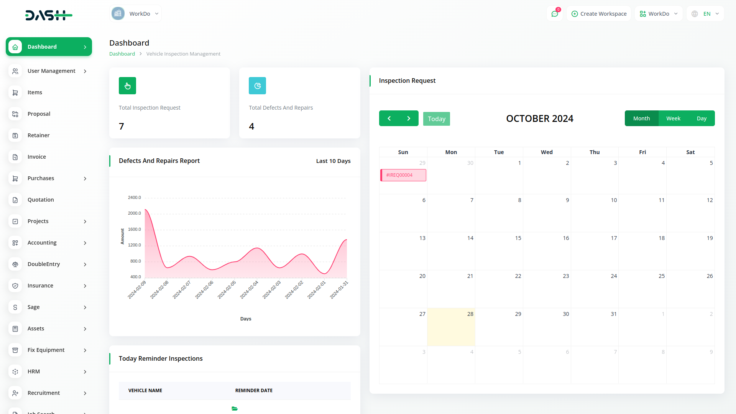Click the Total Inspection Request hand icon
Image resolution: width=736 pixels, height=414 pixels.
[x=127, y=86]
